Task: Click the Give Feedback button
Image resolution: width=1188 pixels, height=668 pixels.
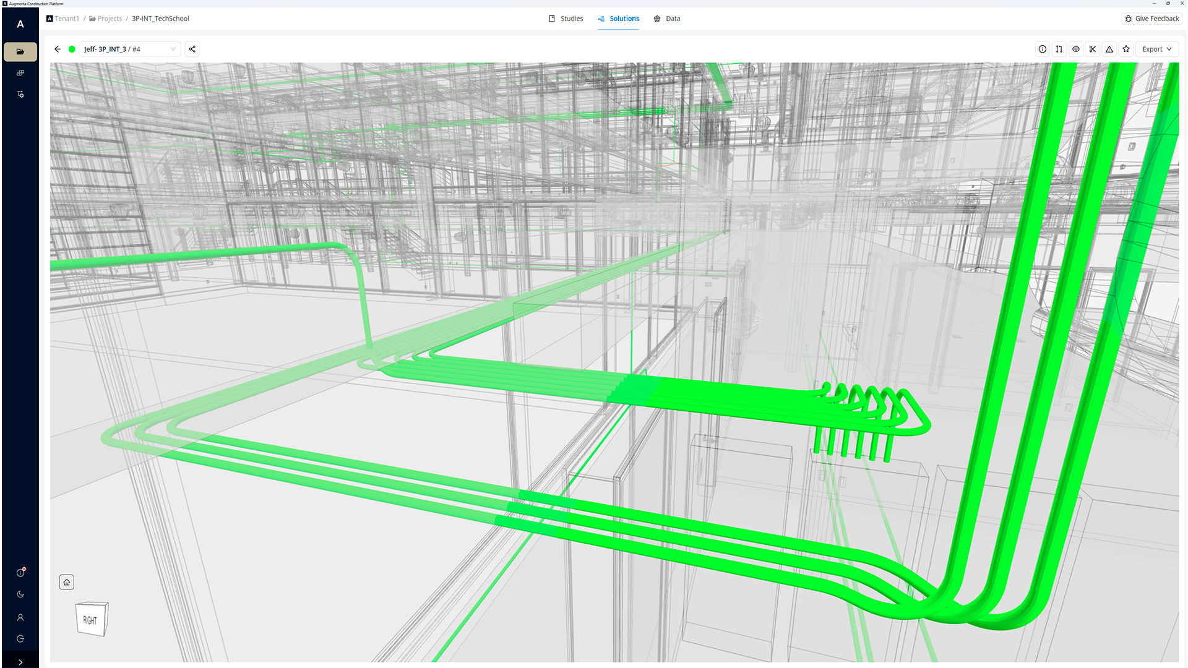Action: point(1151,19)
